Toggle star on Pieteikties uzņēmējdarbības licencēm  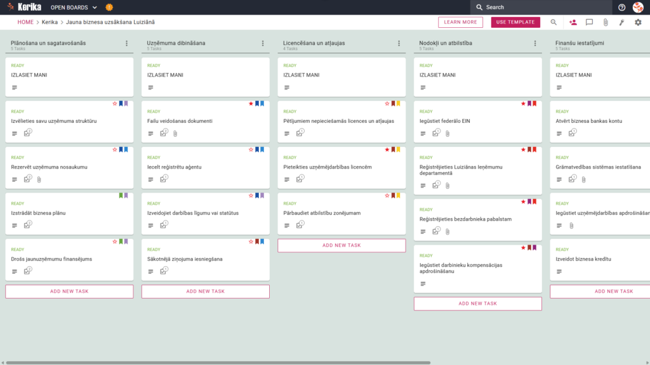coord(387,150)
